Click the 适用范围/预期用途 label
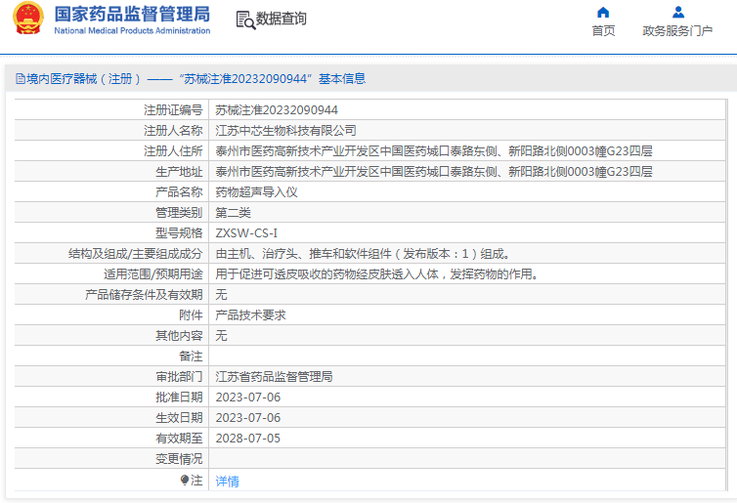 pos(153,274)
